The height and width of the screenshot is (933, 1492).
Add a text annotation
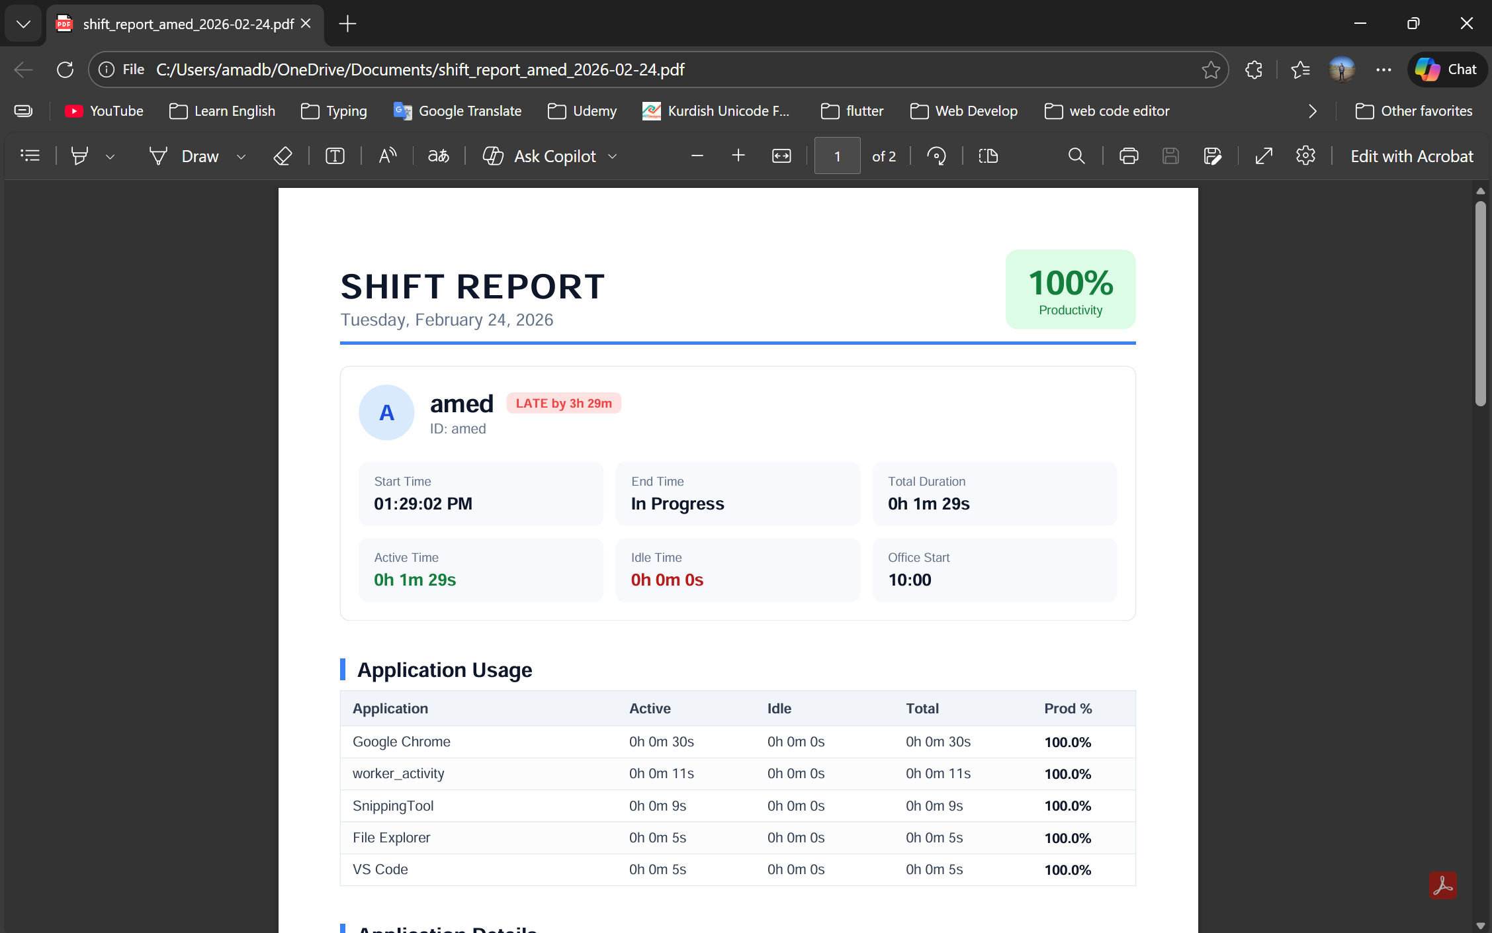point(335,155)
